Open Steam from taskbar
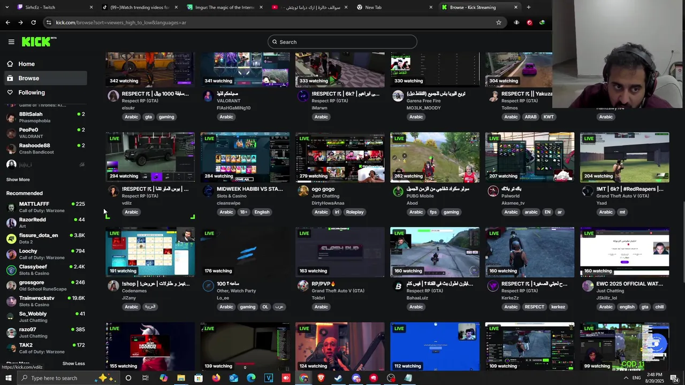 [339, 378]
